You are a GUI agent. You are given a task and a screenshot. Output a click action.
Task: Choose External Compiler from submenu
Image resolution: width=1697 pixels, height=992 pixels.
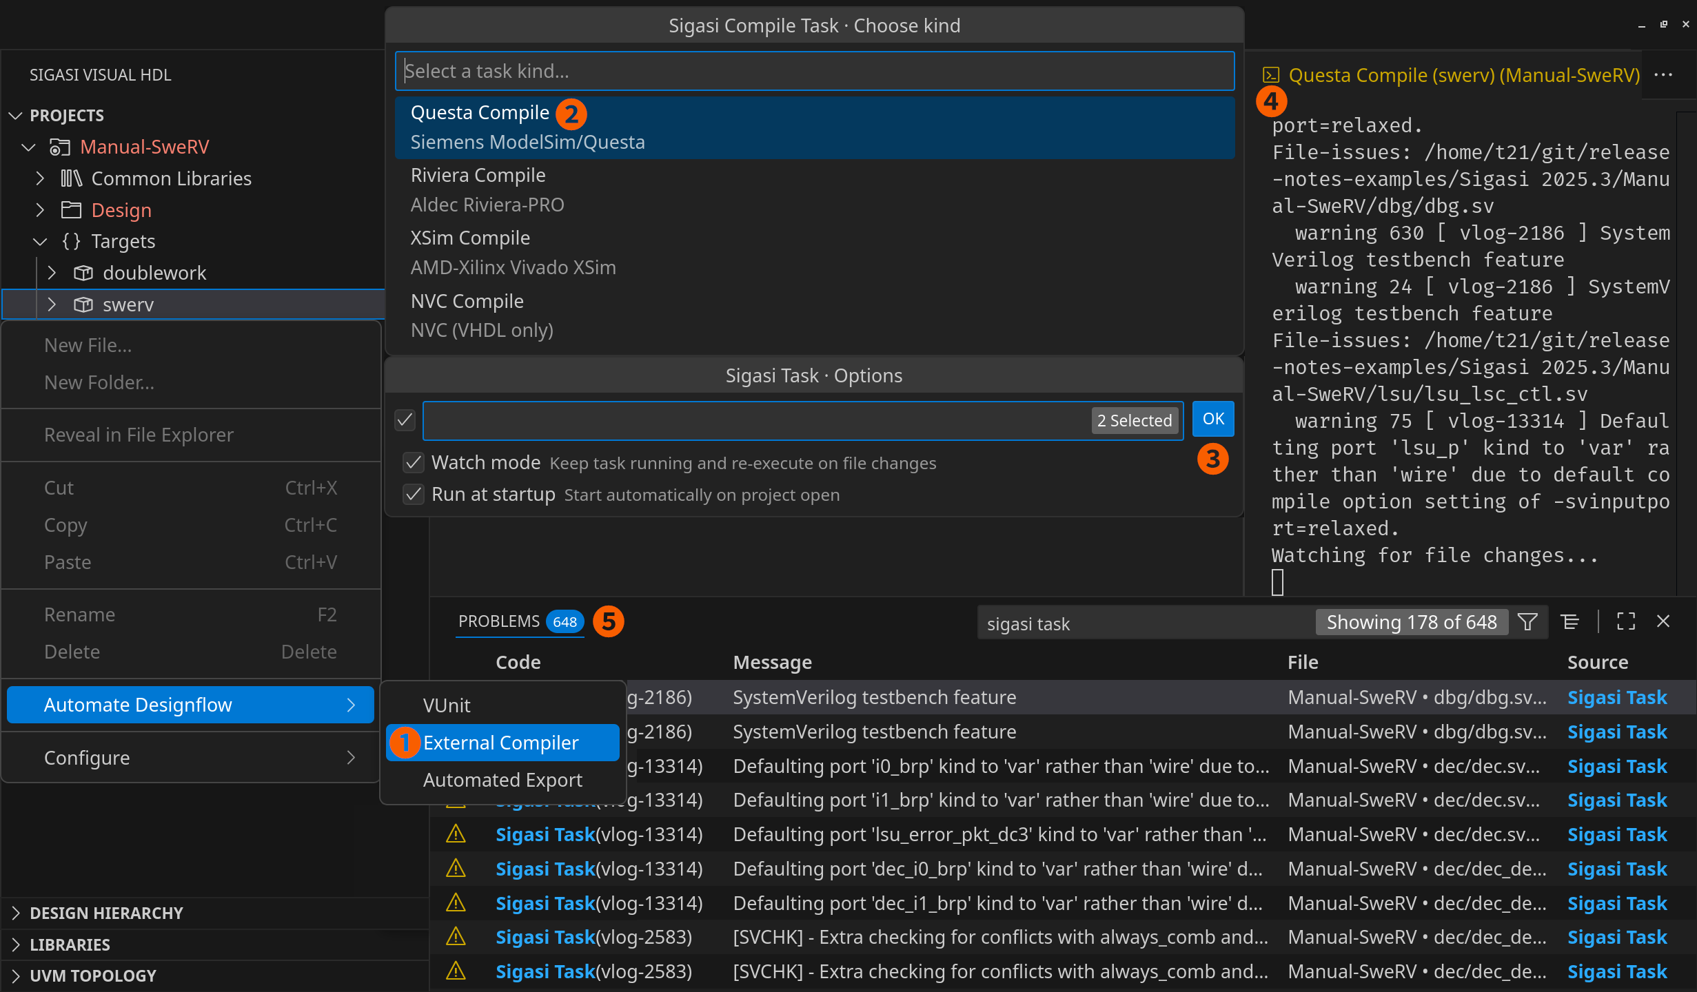pos(501,743)
